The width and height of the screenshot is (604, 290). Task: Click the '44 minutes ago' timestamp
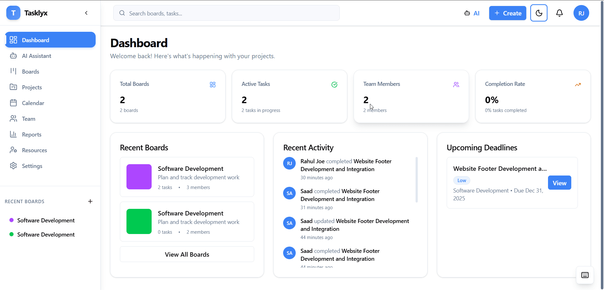(x=316, y=237)
